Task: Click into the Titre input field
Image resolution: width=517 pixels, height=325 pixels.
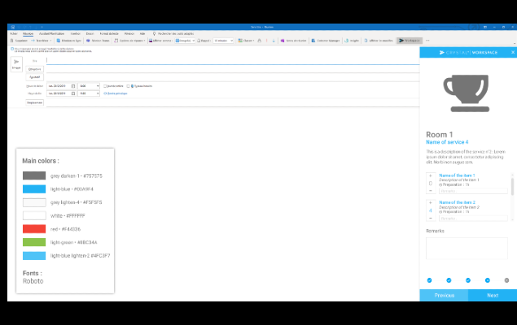Action: click(233, 60)
